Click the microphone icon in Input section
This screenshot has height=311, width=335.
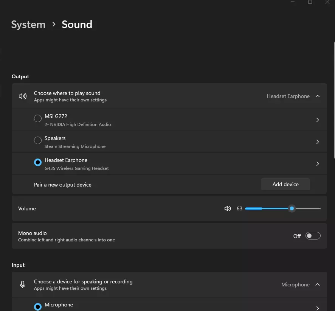point(23,285)
